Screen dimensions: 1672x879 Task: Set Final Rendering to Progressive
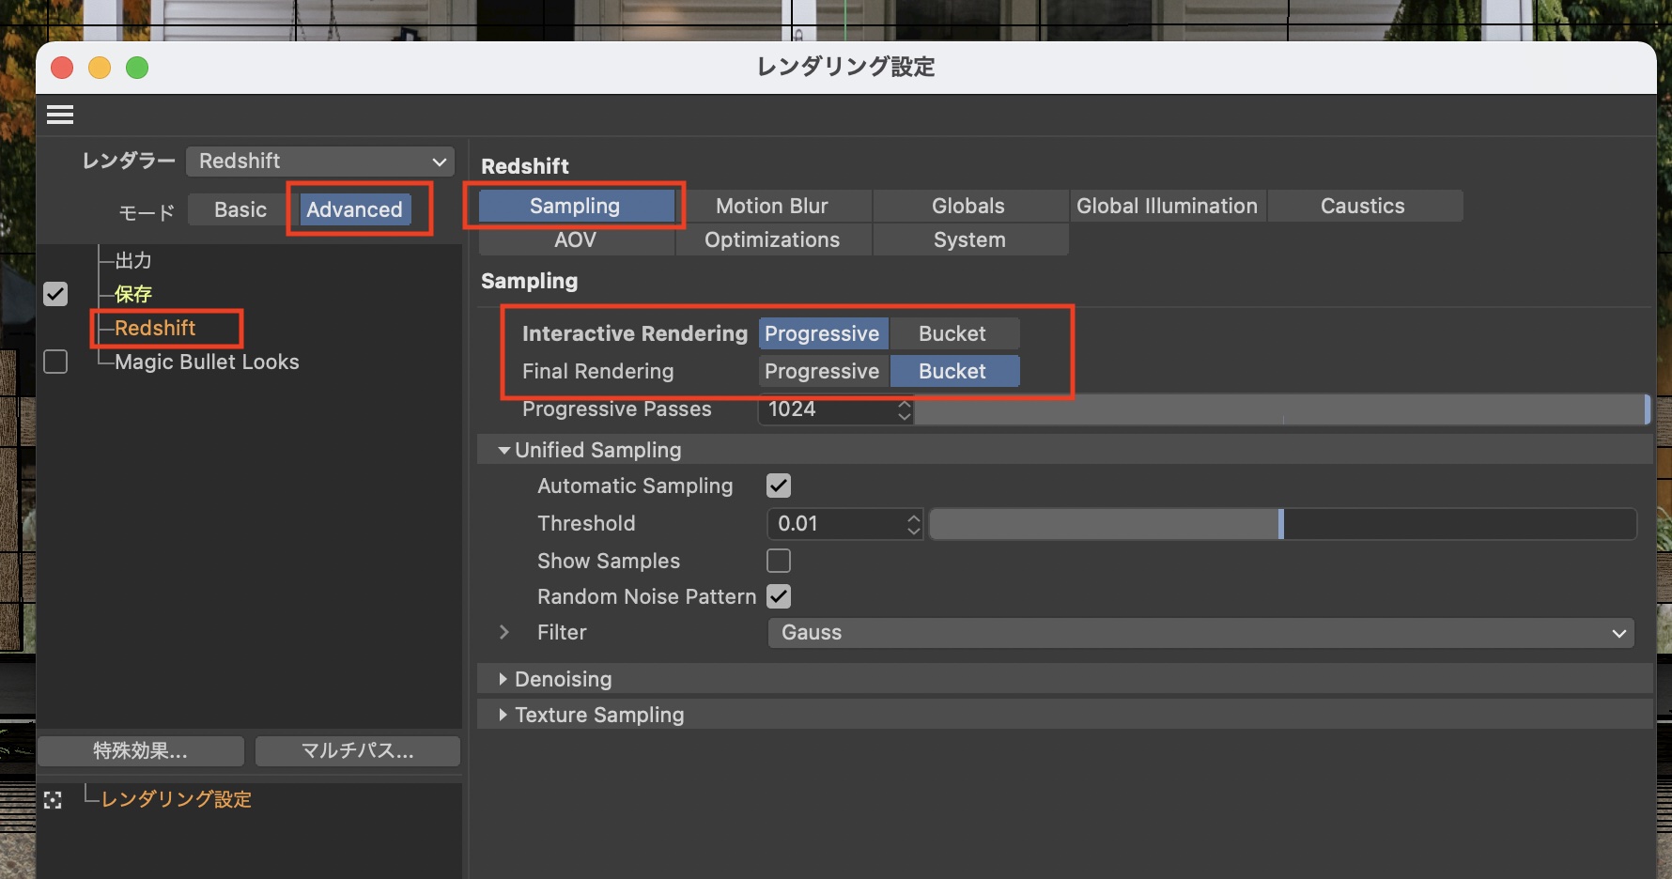[x=821, y=371]
